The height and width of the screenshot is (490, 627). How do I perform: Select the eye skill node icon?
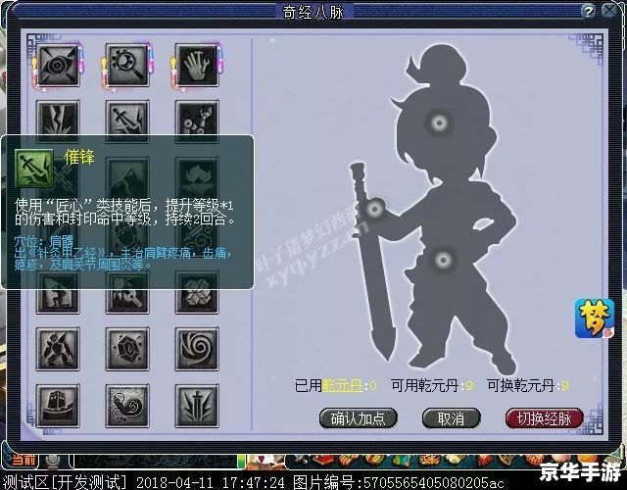tap(58, 66)
